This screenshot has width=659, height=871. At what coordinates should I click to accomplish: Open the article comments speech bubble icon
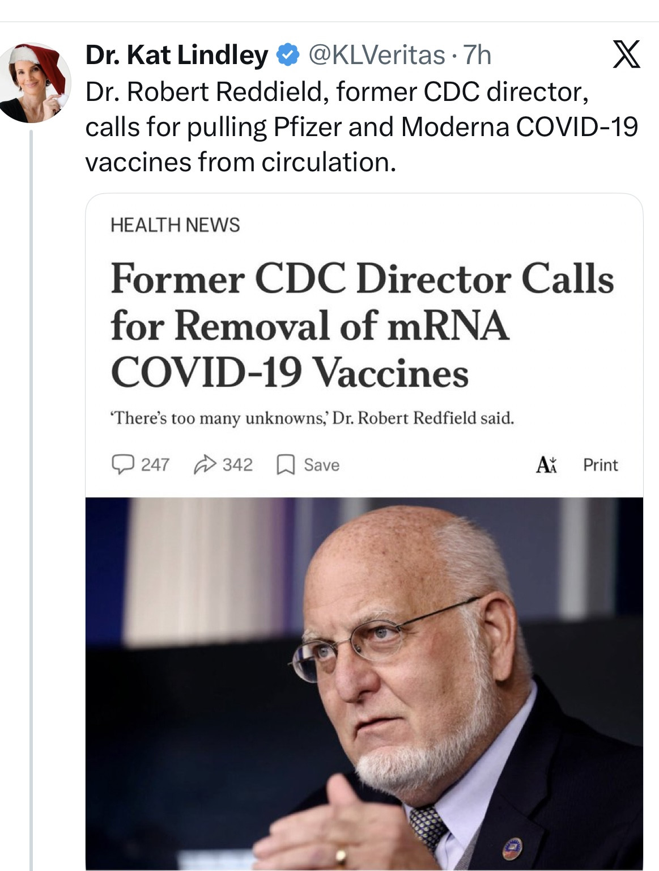point(121,465)
